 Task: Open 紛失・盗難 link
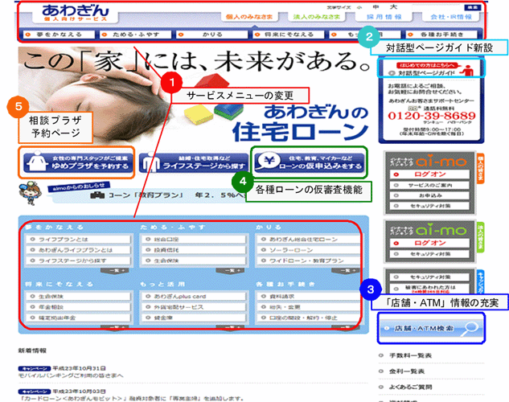[309, 307]
